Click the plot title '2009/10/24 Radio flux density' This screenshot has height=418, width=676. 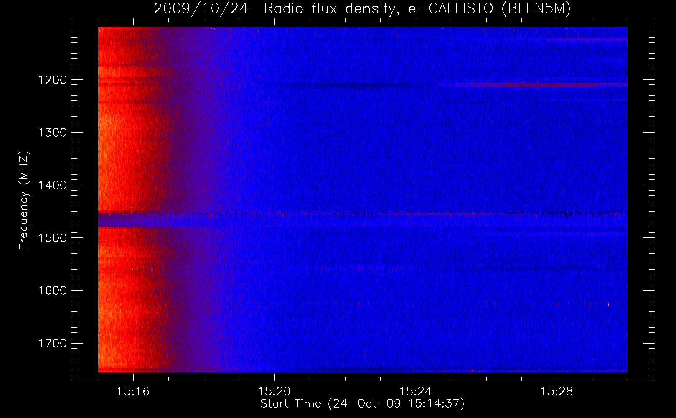[x=362, y=9]
